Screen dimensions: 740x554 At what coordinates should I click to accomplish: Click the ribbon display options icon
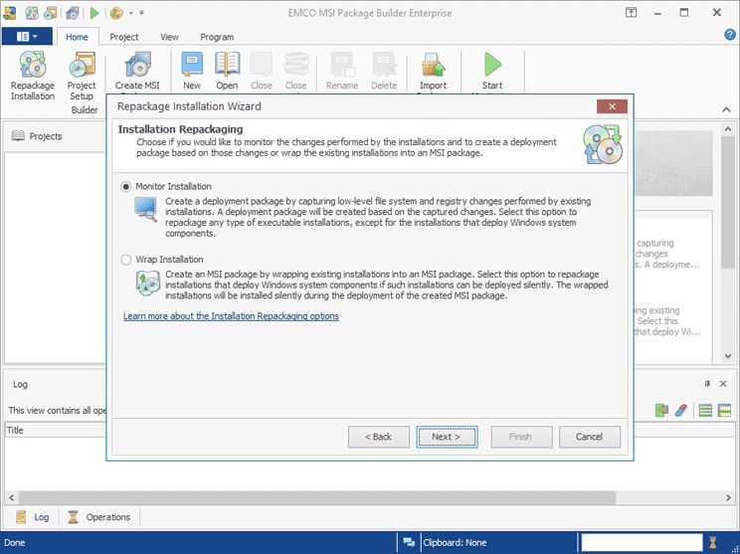[x=631, y=13]
